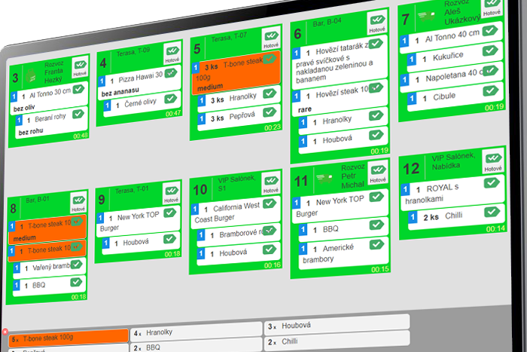The height and width of the screenshot is (352, 527).
Task: Mark order 12 VIP Salónek as Hotové
Action: 494,162
